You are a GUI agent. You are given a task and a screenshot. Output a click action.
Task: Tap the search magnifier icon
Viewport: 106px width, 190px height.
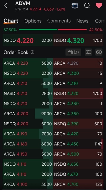tap(87, 6)
